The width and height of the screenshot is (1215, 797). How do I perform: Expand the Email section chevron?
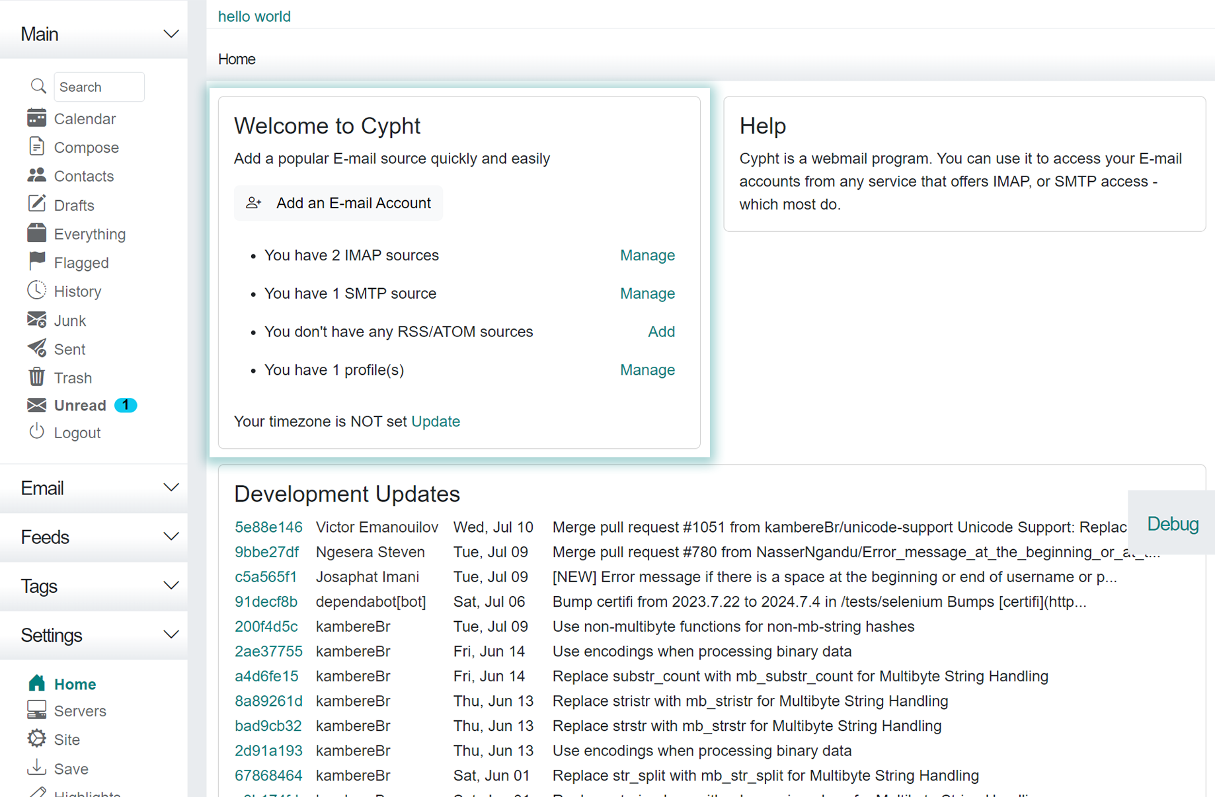click(x=171, y=488)
